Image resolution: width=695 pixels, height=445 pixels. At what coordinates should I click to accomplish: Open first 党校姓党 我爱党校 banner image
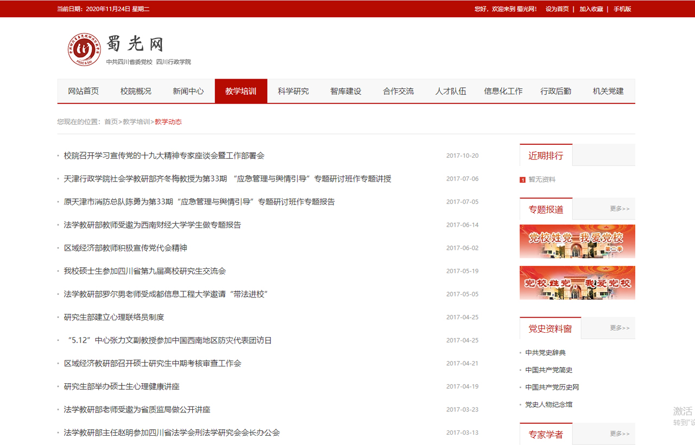[577, 241]
